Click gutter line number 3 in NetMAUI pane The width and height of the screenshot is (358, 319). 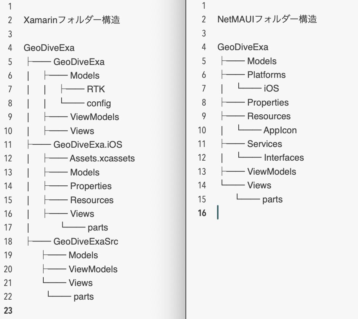coord(204,33)
